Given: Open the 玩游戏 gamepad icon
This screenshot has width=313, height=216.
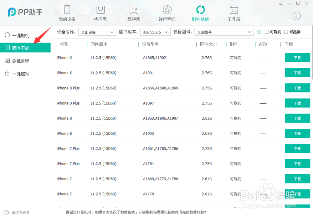Looking at the screenshot, I should click(134, 10).
